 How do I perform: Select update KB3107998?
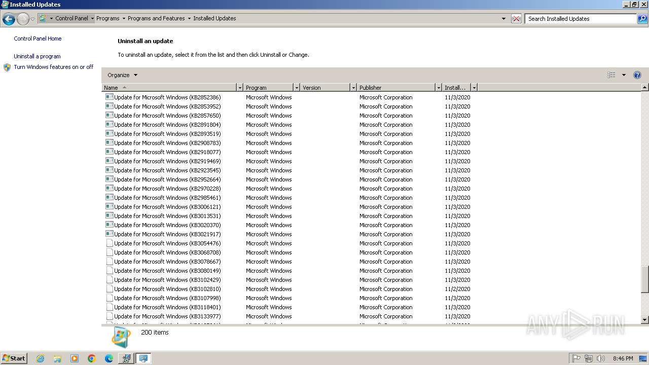pyautogui.click(x=167, y=298)
